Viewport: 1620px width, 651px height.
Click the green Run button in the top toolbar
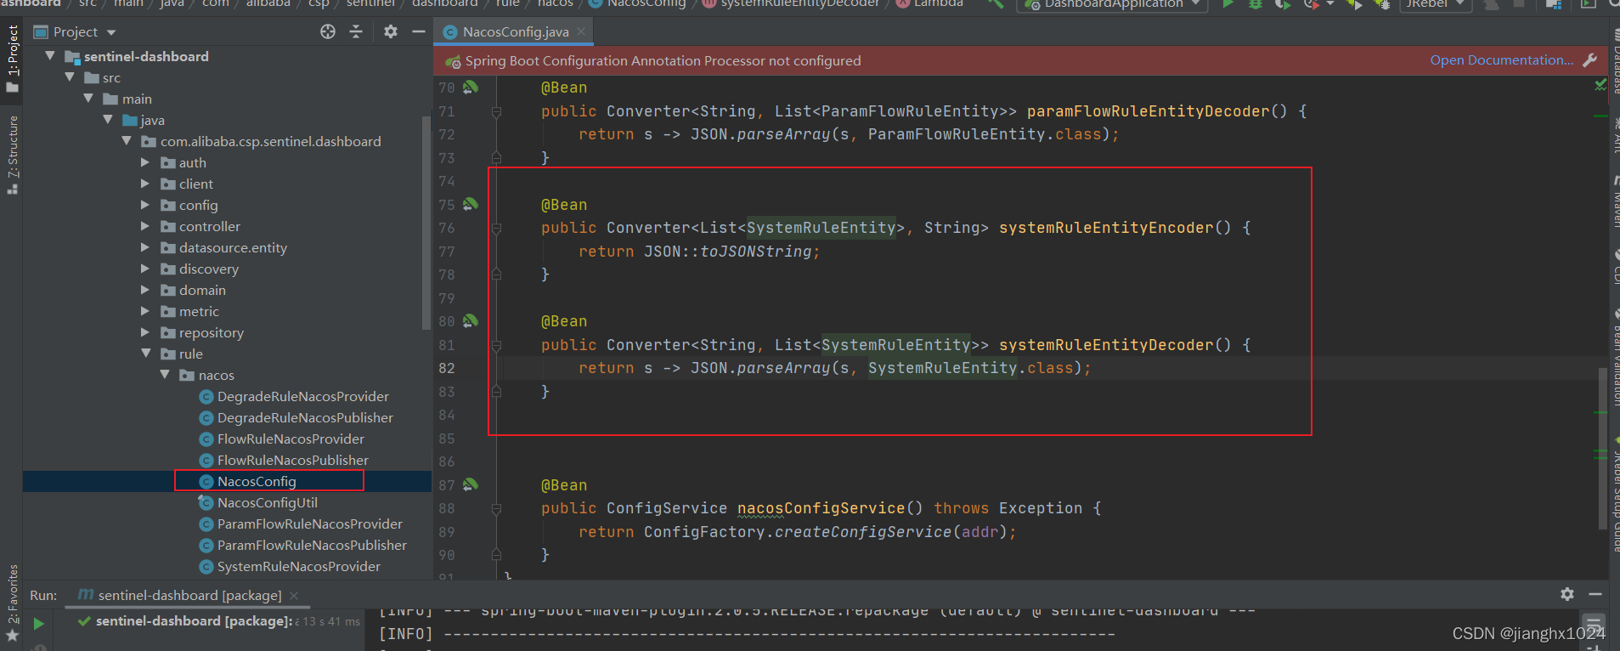(1228, 4)
